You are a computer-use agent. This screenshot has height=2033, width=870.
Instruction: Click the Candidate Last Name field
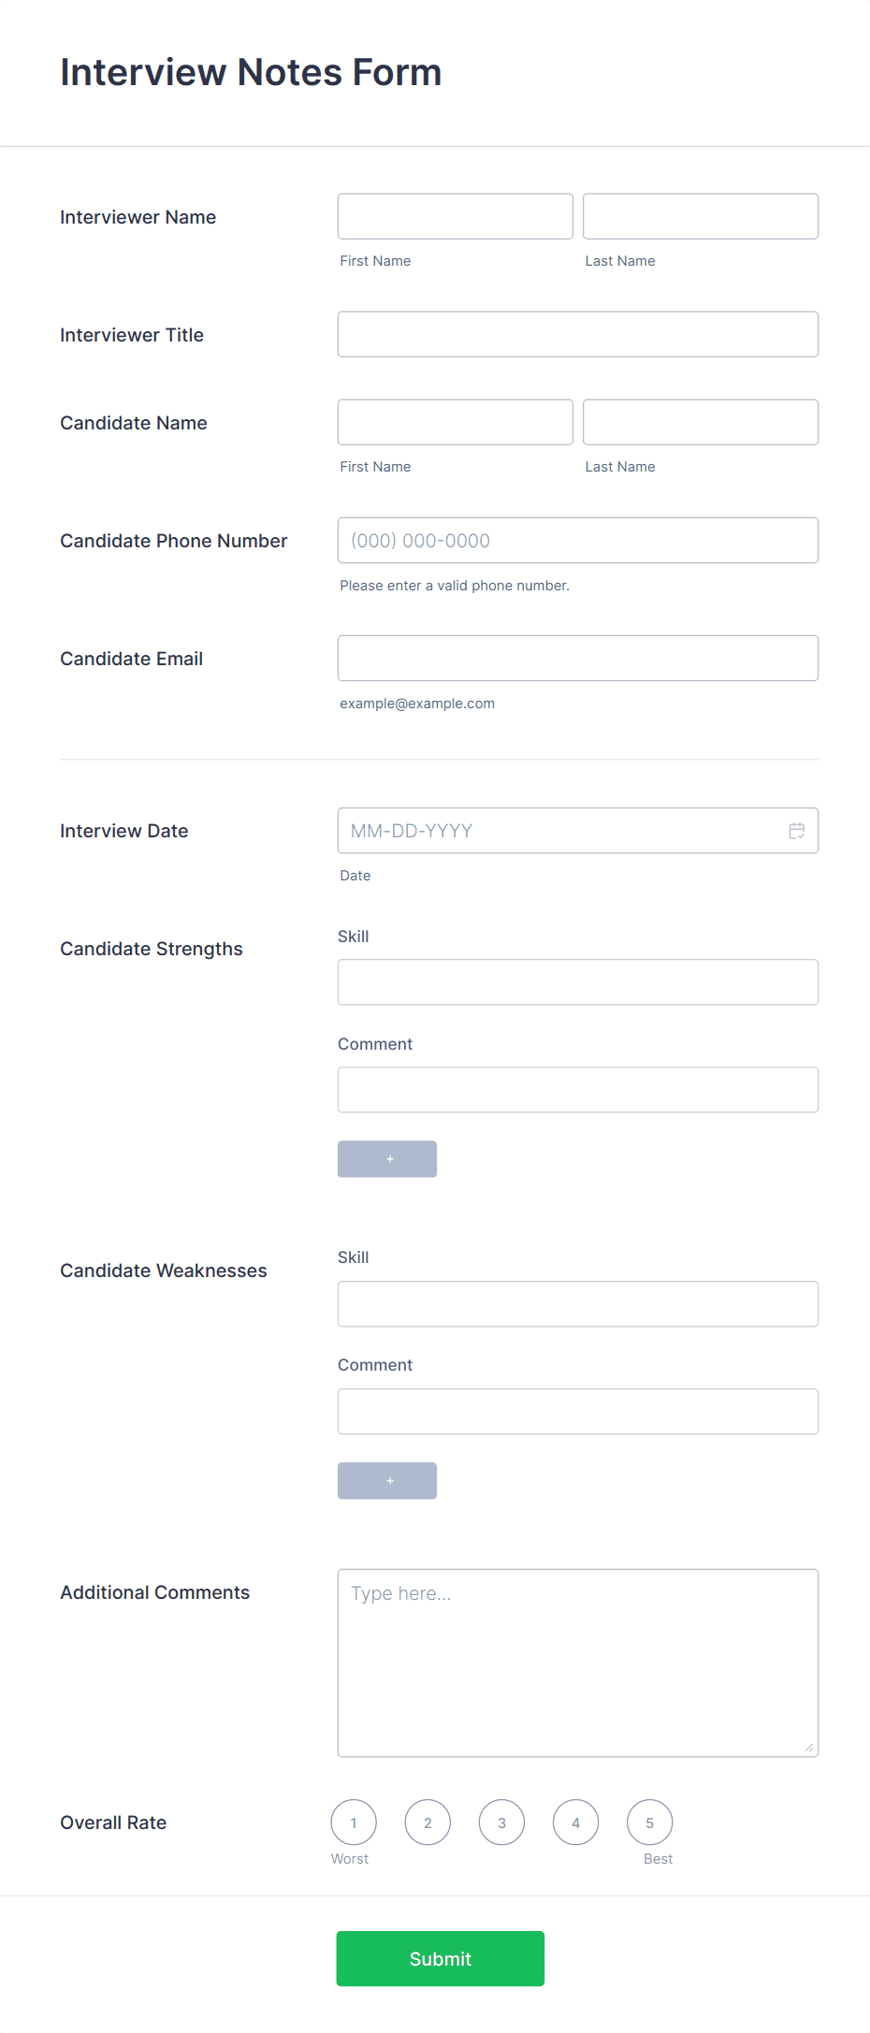click(x=700, y=422)
